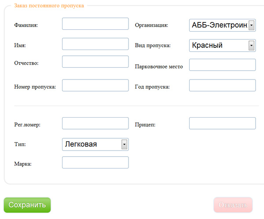The image size is (264, 219).
Task: Focus the Год пропуска text box
Action: [x=222, y=86]
